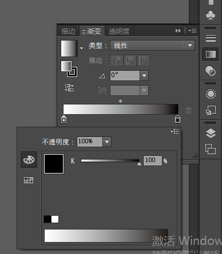The height and width of the screenshot is (254, 222).
Task: Open the color popup flyout menu
Action: (x=175, y=131)
